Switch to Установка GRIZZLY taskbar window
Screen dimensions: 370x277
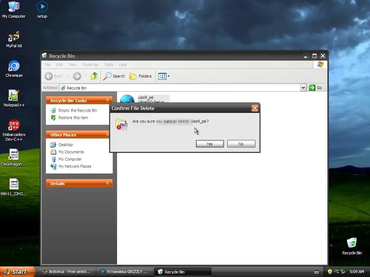click(x=124, y=272)
